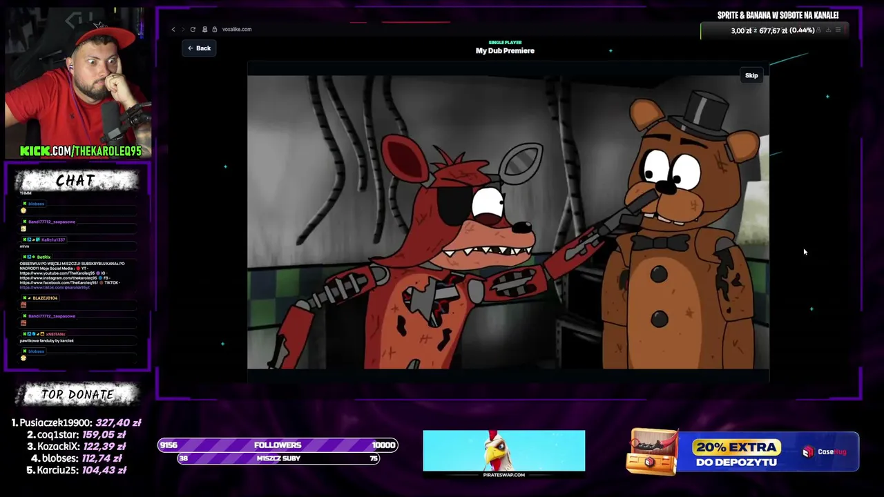Click the "My Dub Premiere" title
884x497 pixels.
[505, 51]
